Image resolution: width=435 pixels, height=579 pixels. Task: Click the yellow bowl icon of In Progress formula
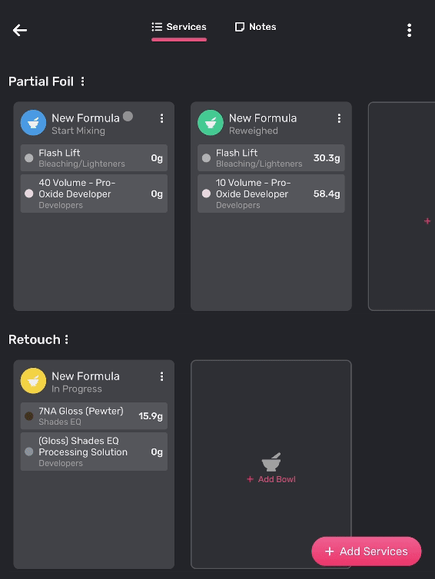click(33, 381)
